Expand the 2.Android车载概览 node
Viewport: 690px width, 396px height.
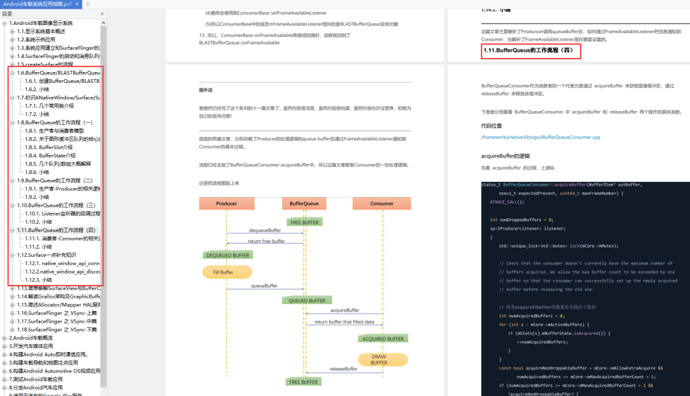pos(4,338)
